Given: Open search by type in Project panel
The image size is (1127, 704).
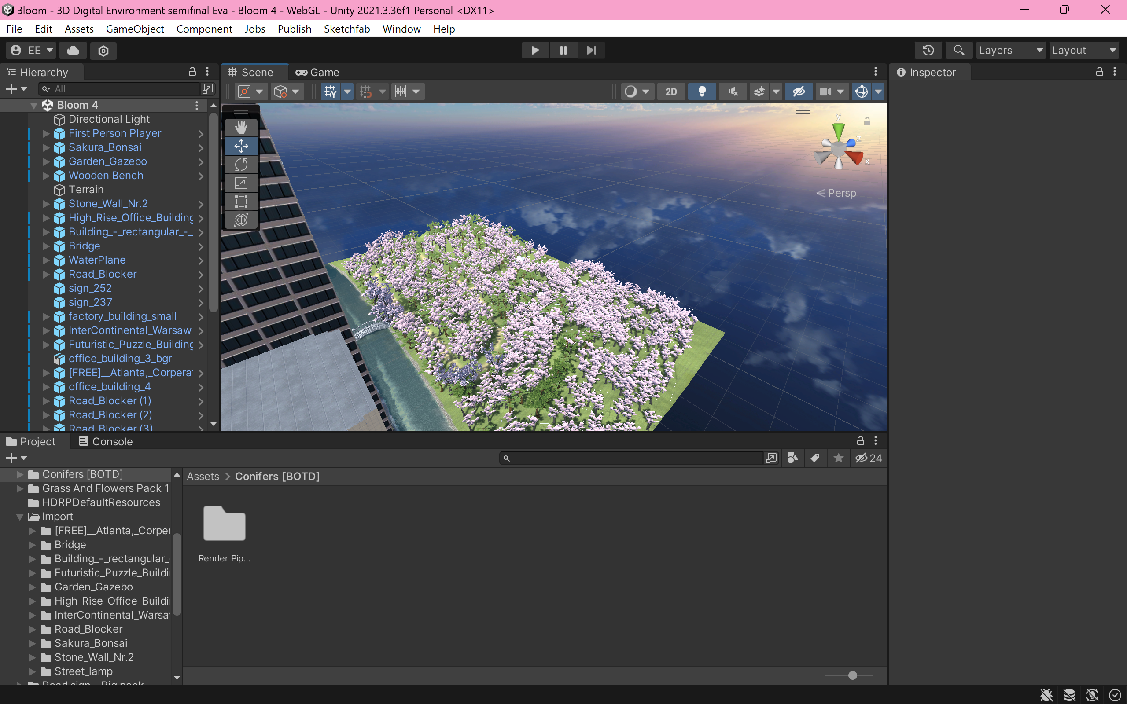Looking at the screenshot, I should 792,458.
